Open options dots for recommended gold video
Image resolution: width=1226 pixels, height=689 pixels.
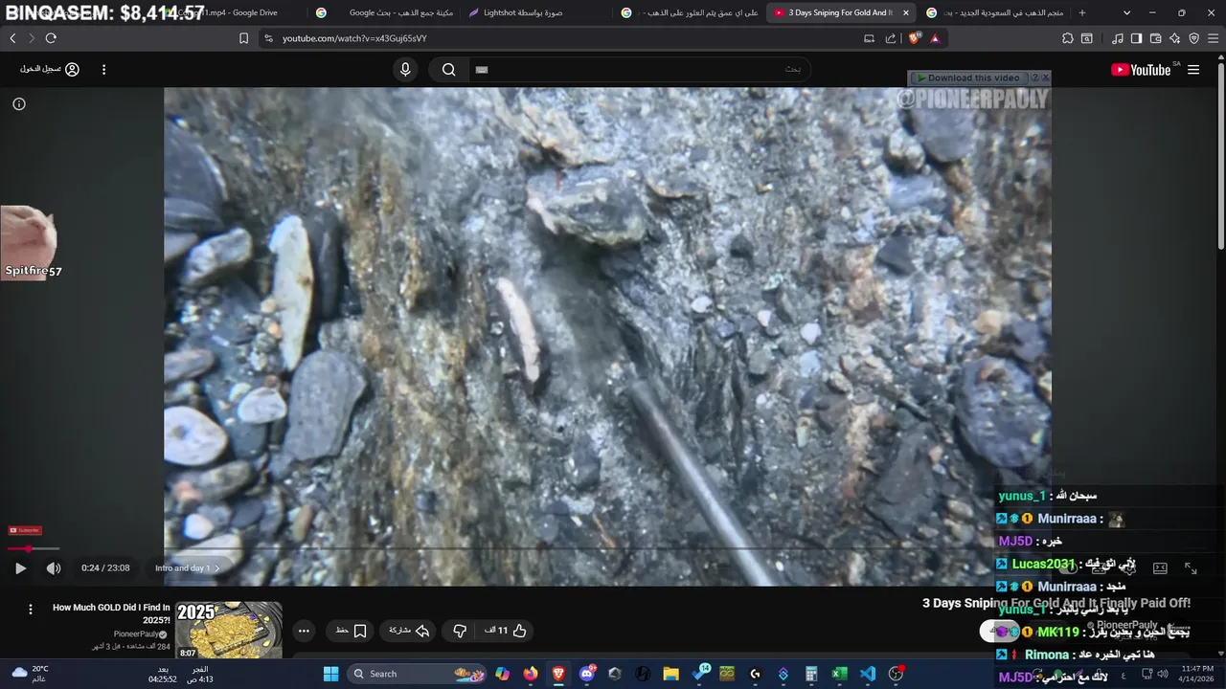click(31, 609)
